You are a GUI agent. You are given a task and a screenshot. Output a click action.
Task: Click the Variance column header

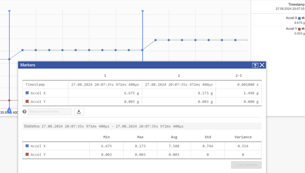pos(243,137)
